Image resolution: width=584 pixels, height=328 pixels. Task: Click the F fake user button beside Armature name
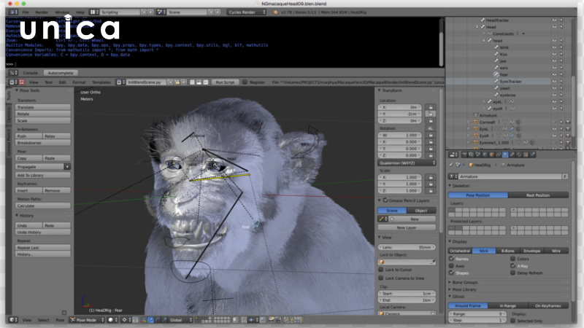565,176
